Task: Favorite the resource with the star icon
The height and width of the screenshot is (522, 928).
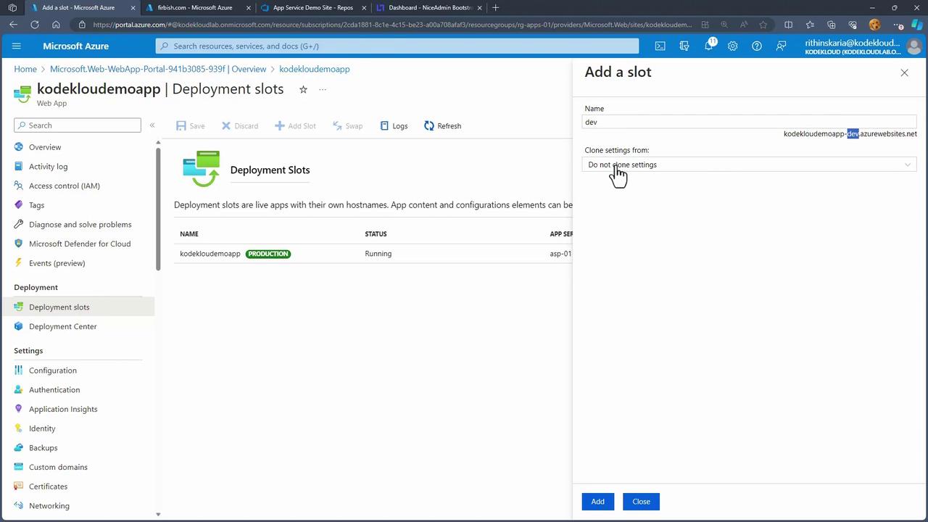Action: tap(303, 89)
